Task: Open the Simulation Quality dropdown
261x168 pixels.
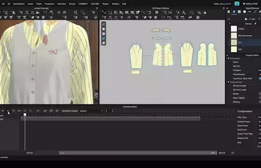Action: pyautogui.click(x=91, y=111)
